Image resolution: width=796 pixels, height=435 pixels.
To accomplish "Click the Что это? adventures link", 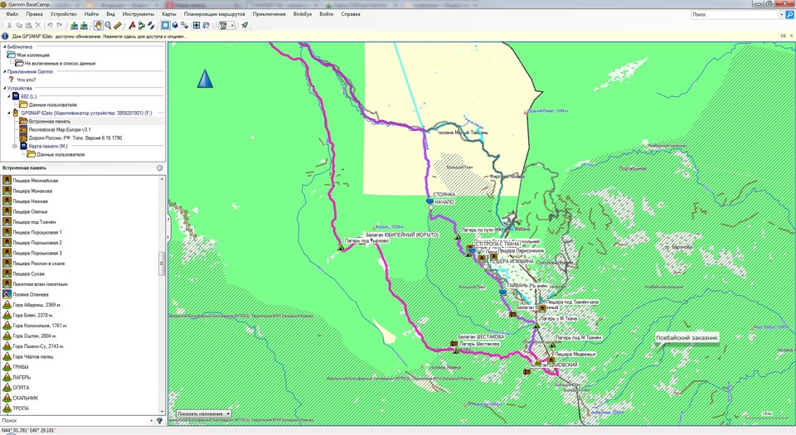I will point(27,80).
